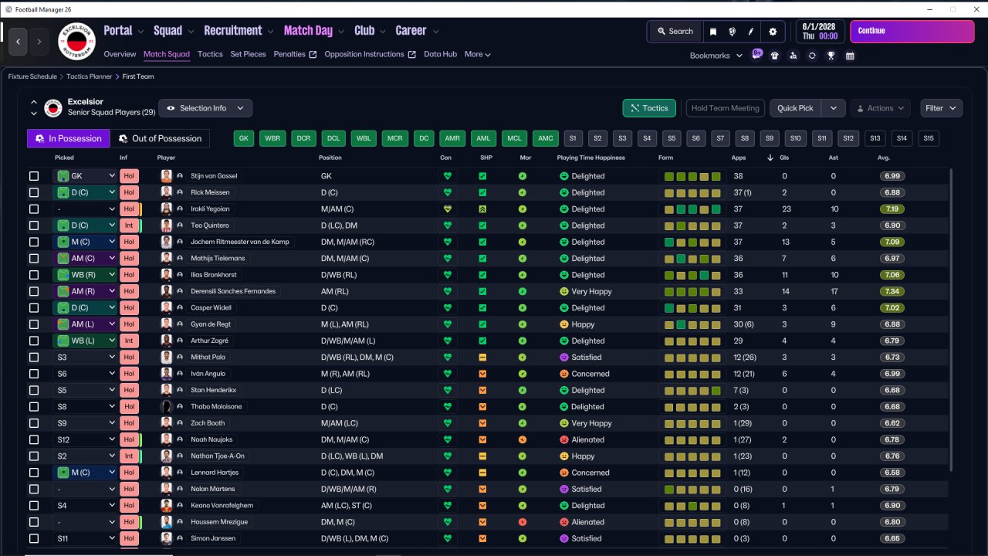Click Mithat Pala's yellow sharpness icon
The height and width of the screenshot is (556, 988).
click(x=482, y=358)
